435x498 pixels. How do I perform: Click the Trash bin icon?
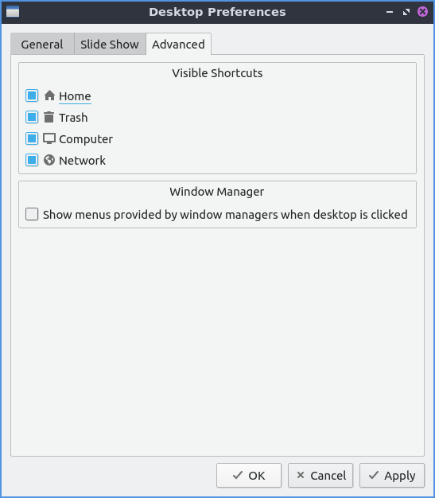click(49, 117)
